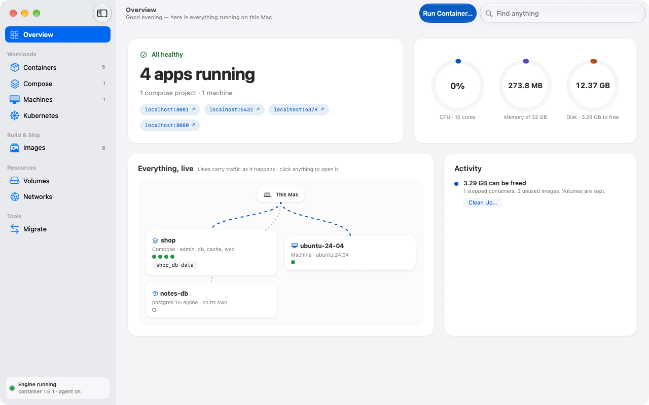Click the 'Everything, live' heading

click(x=166, y=169)
